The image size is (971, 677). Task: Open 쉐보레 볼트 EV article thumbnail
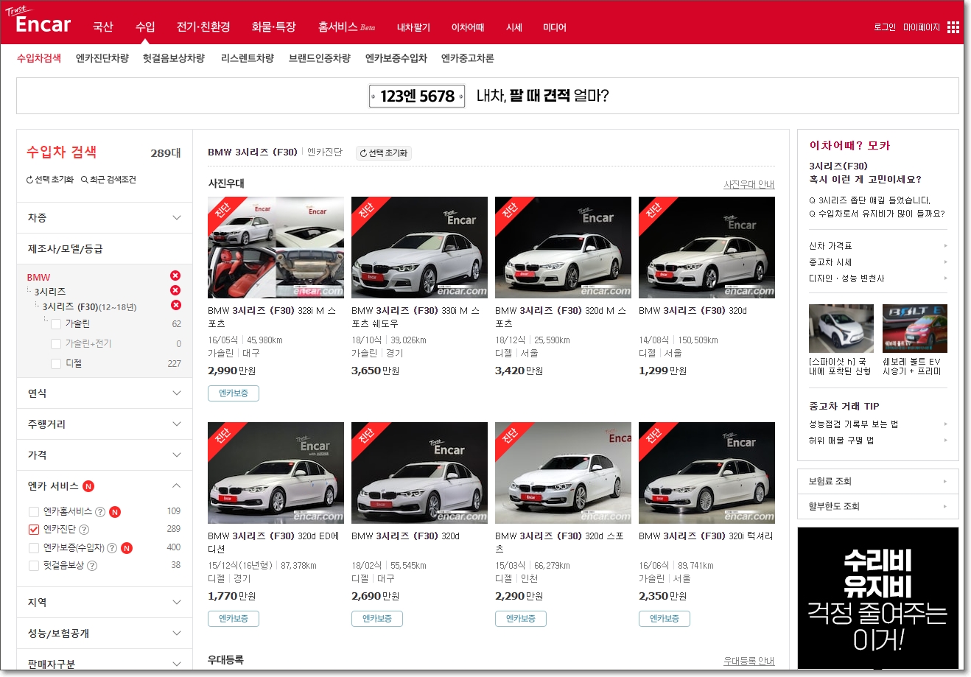tap(915, 329)
